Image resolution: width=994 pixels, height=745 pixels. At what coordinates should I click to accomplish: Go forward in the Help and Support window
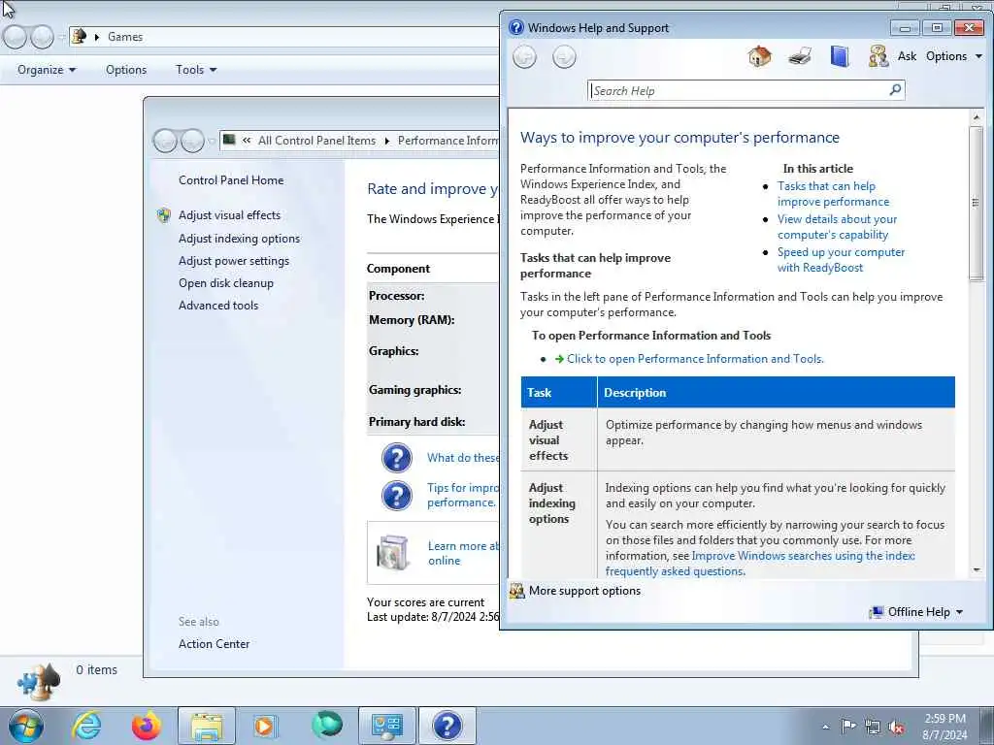pyautogui.click(x=564, y=57)
